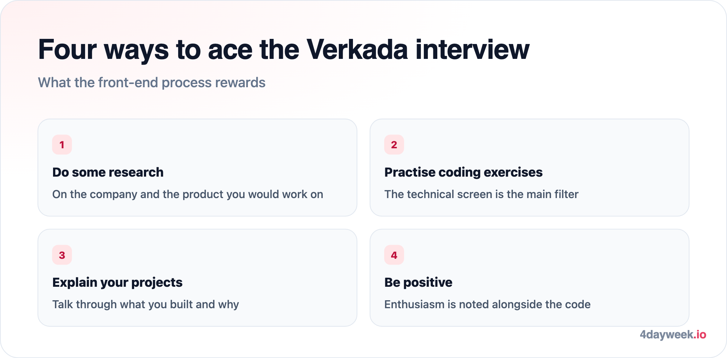This screenshot has height=358, width=727.
Task: Click the word 'interview' in the title
Action: coord(473,49)
